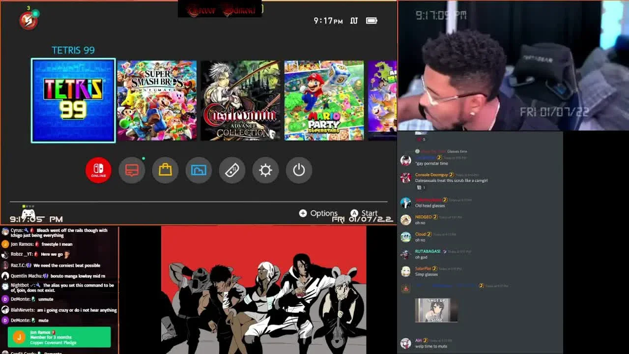Click the "J" avatar in the green membership banner
The image size is (629, 354).
pyautogui.click(x=19, y=337)
